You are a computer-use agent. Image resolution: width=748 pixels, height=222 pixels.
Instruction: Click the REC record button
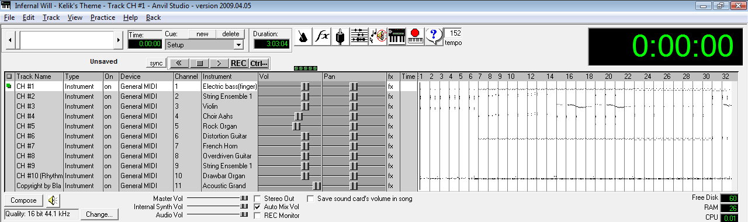point(238,63)
